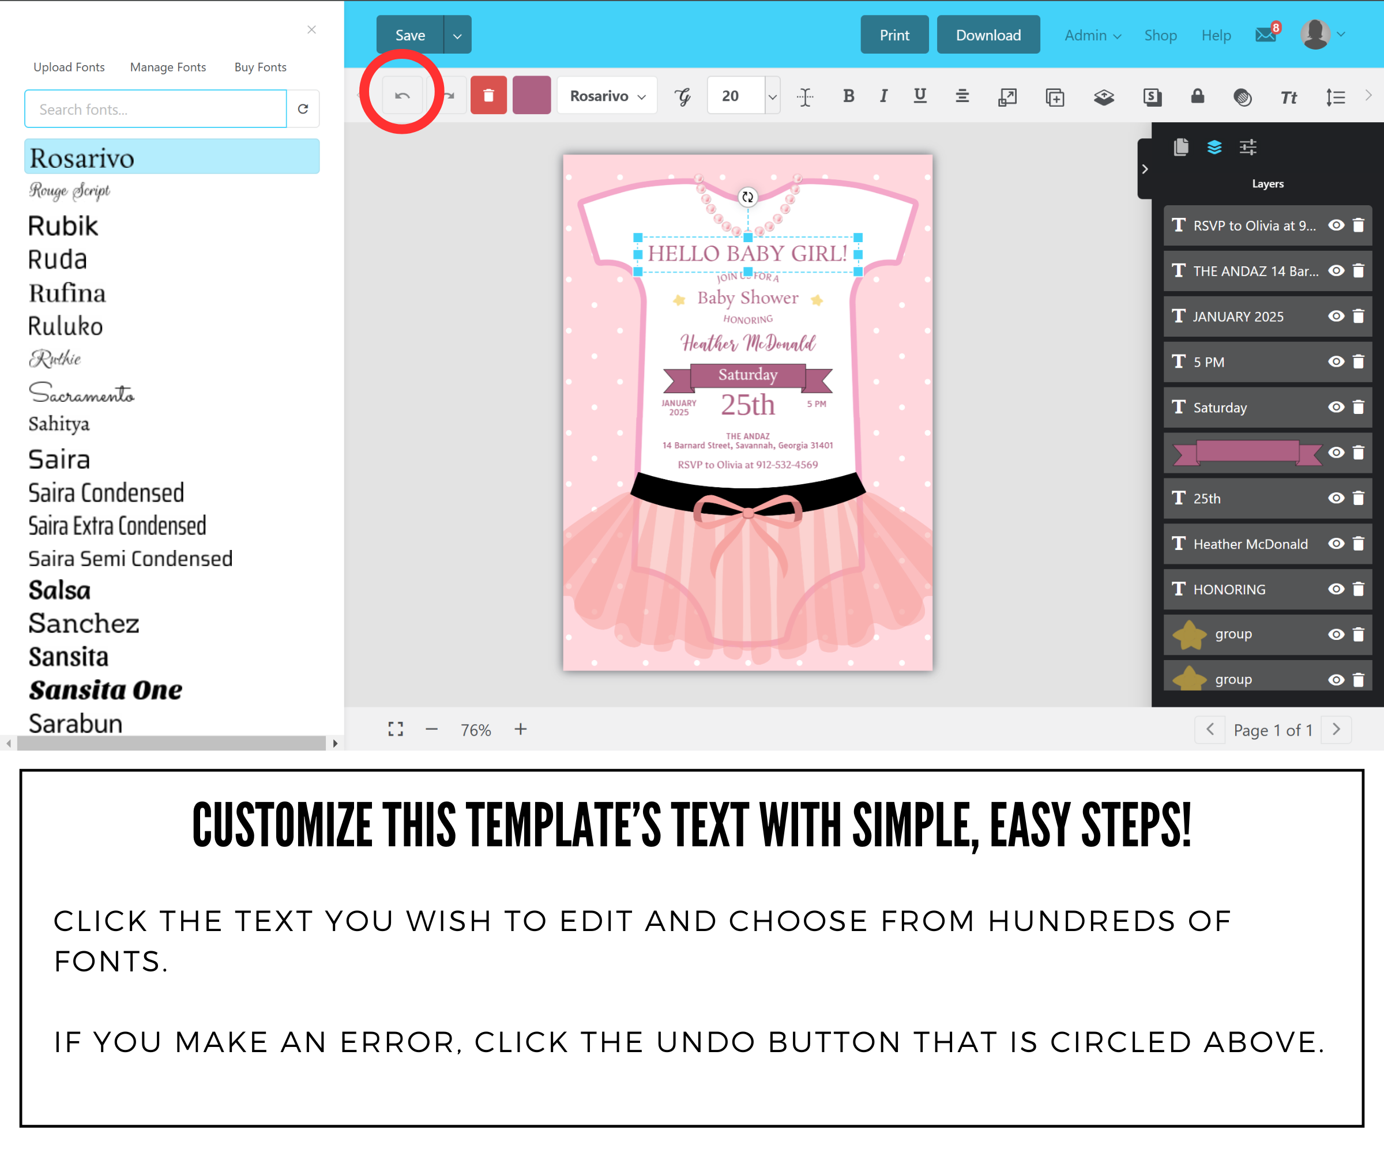The height and width of the screenshot is (1153, 1384).
Task: Open the Admin menu dropdown
Action: pyautogui.click(x=1092, y=36)
